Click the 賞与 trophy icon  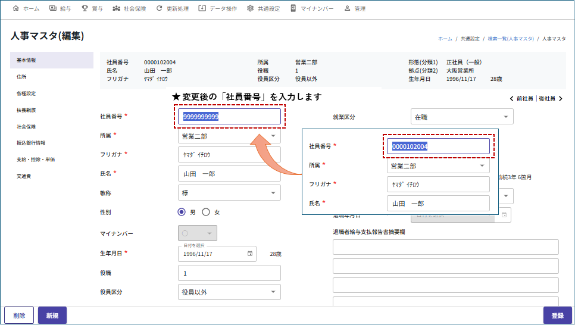(x=85, y=8)
